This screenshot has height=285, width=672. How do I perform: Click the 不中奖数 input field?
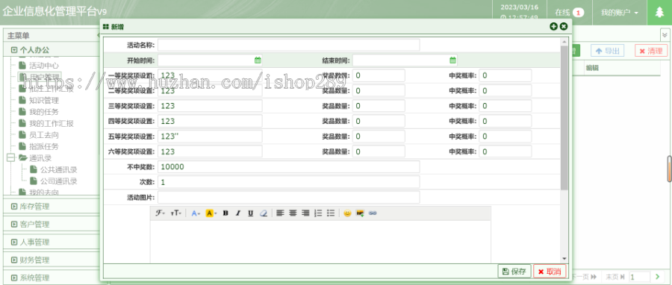(x=288, y=167)
